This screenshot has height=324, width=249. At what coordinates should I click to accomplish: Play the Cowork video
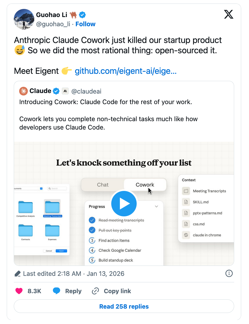click(124, 204)
